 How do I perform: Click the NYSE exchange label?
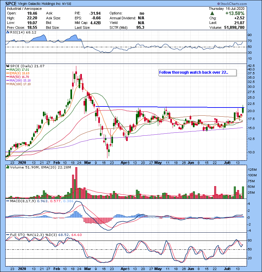click(67, 4)
